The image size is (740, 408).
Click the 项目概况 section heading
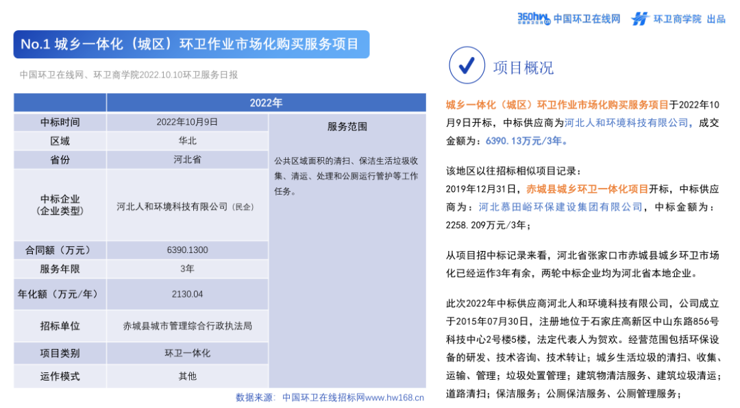(523, 67)
